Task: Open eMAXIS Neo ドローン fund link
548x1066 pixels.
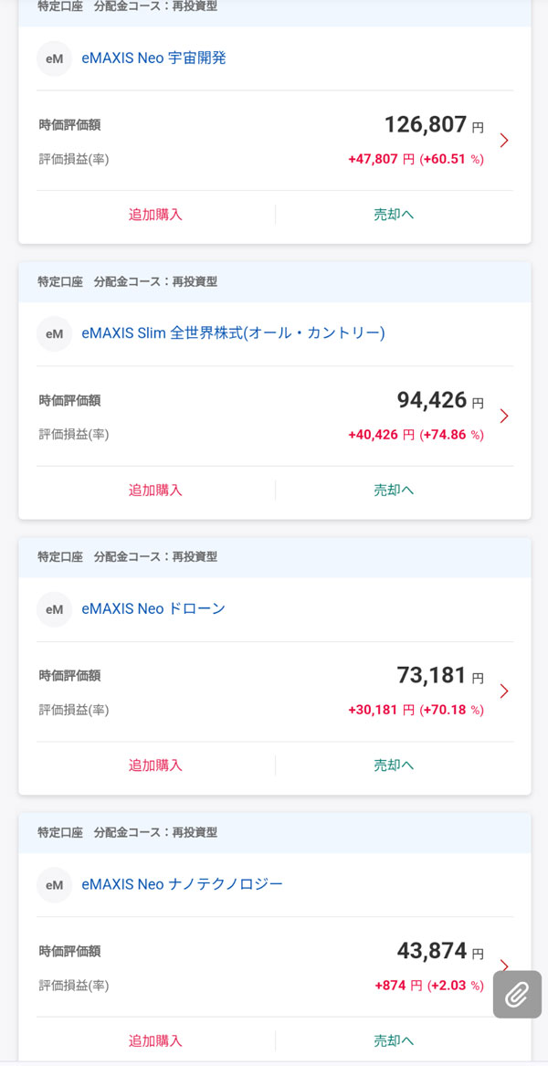Action: pos(153,609)
